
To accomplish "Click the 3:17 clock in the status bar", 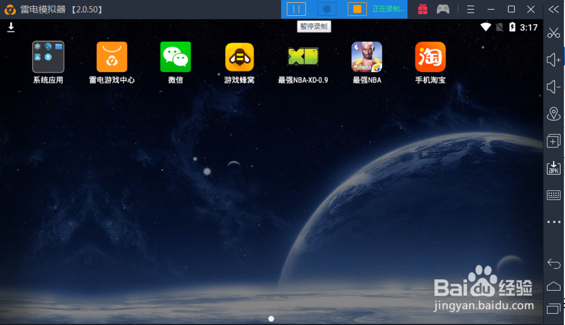I will pos(529,27).
